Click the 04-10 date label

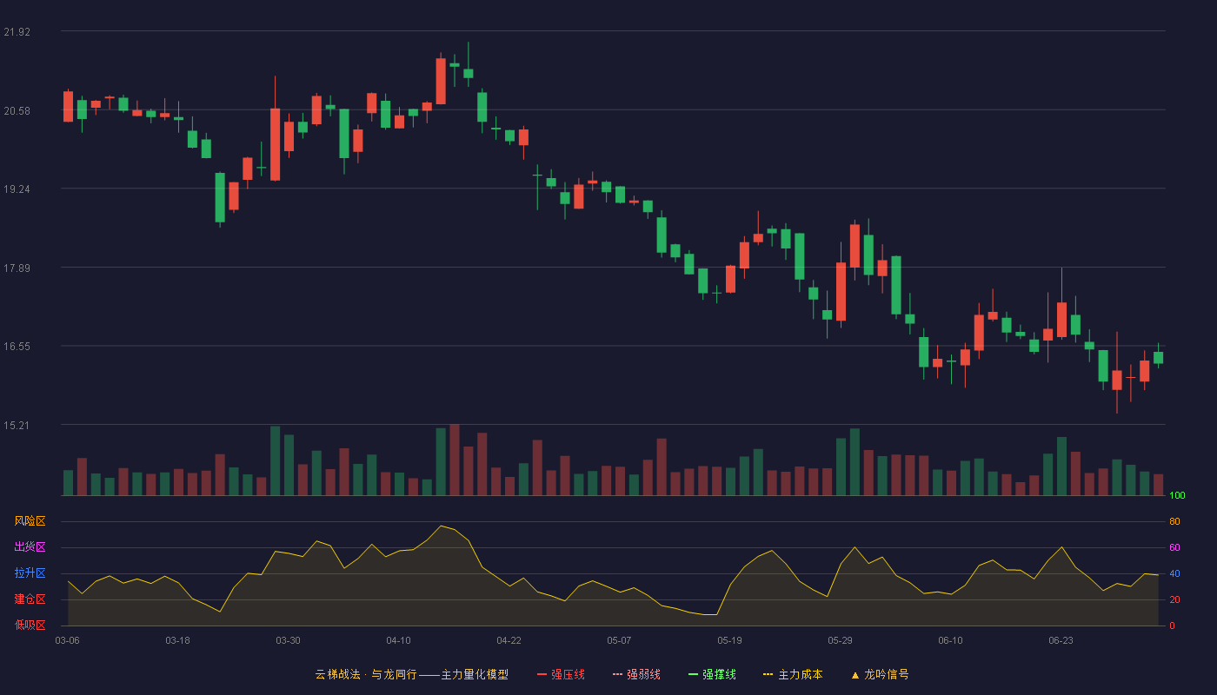coord(398,640)
